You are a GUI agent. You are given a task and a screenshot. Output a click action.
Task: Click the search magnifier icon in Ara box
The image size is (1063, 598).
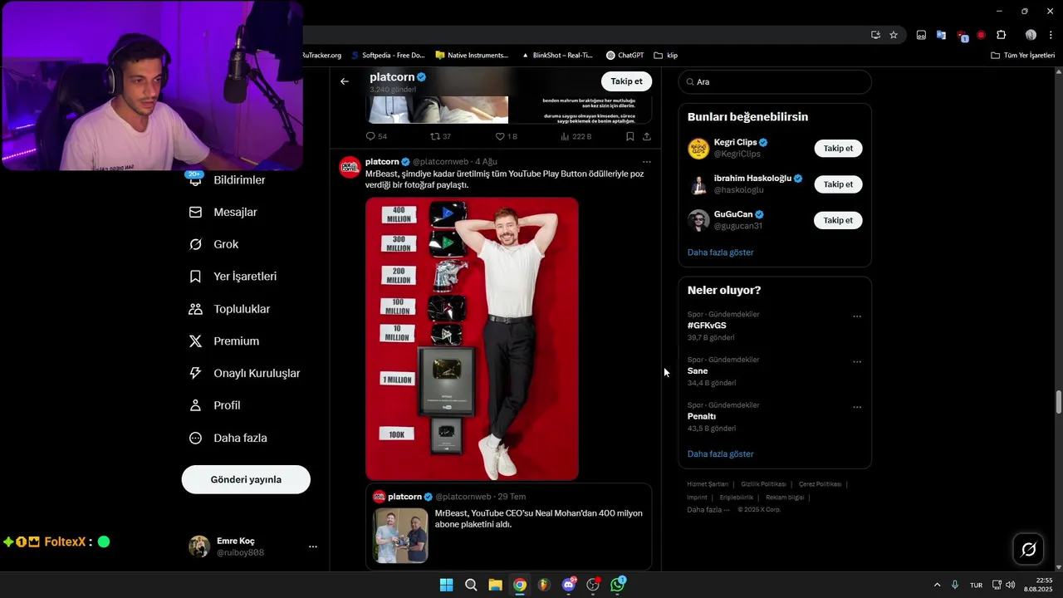(x=689, y=81)
